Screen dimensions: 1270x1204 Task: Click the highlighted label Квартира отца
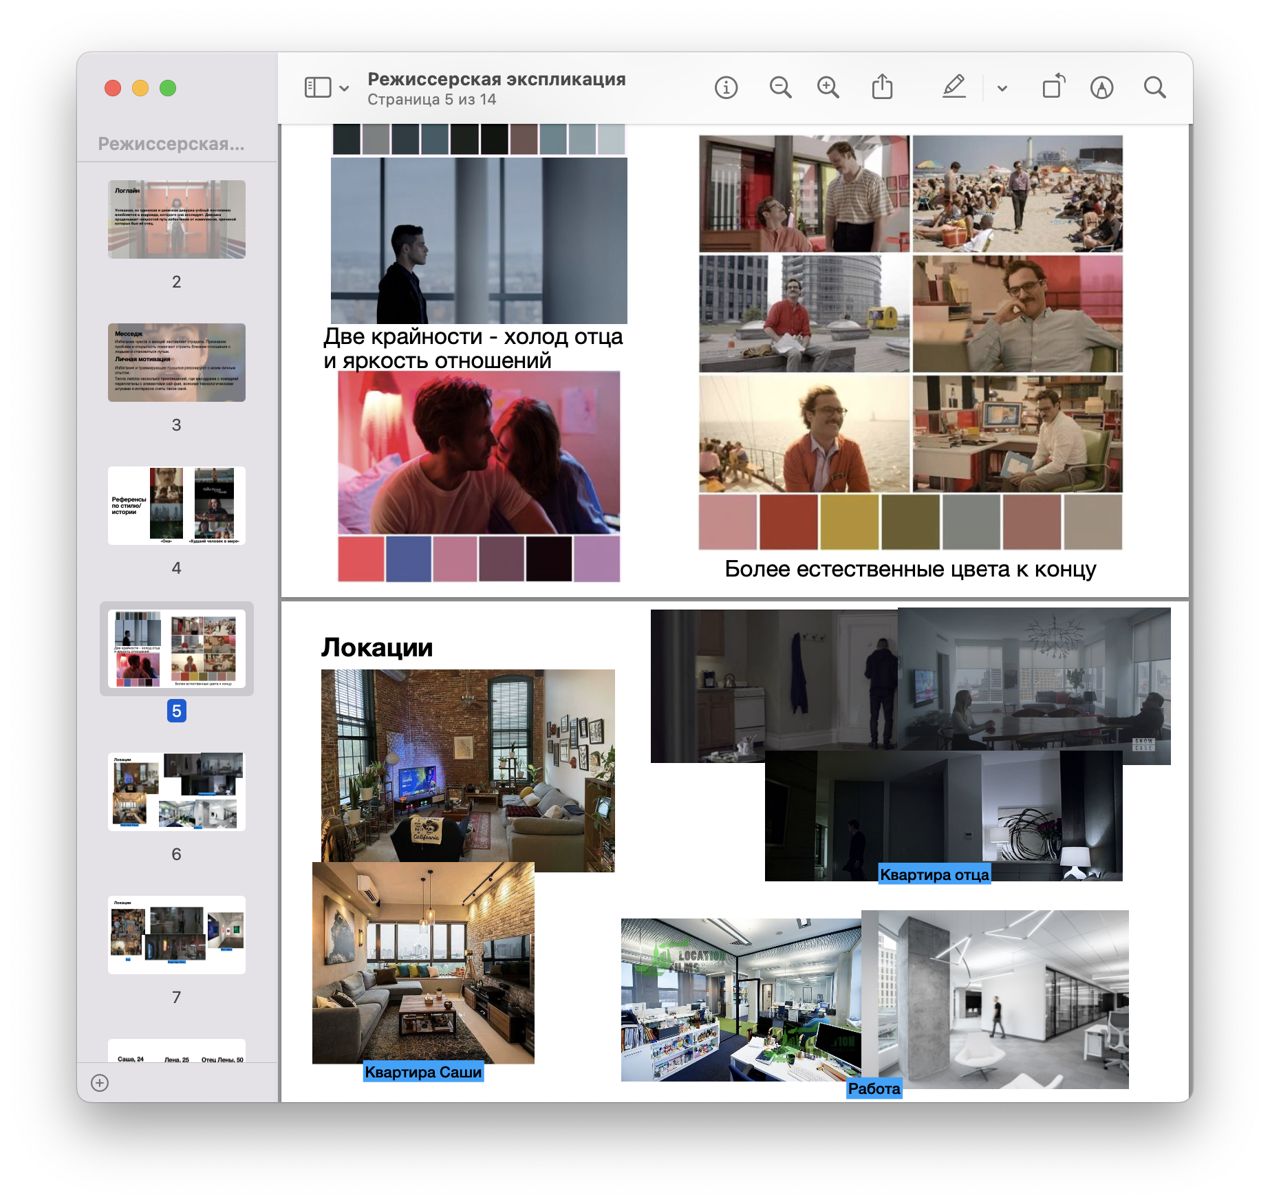coord(934,874)
